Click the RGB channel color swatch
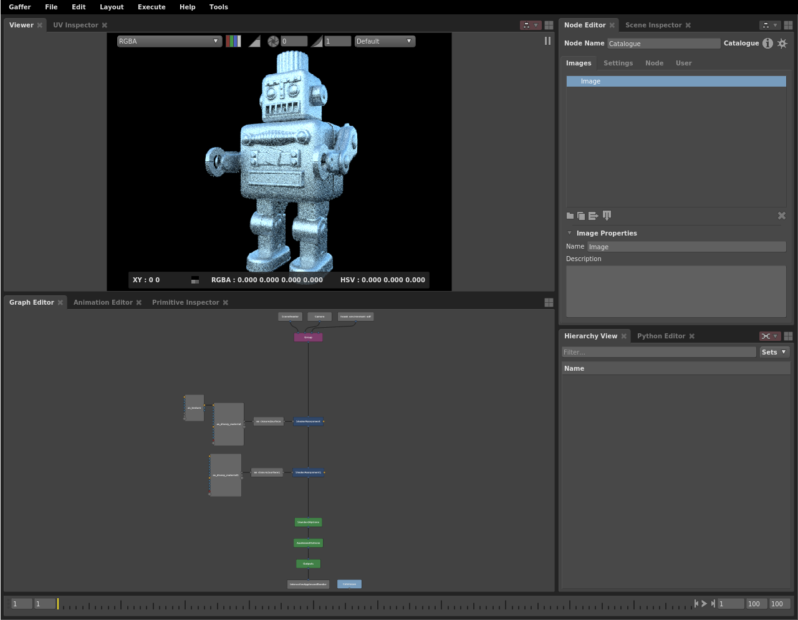 [233, 41]
